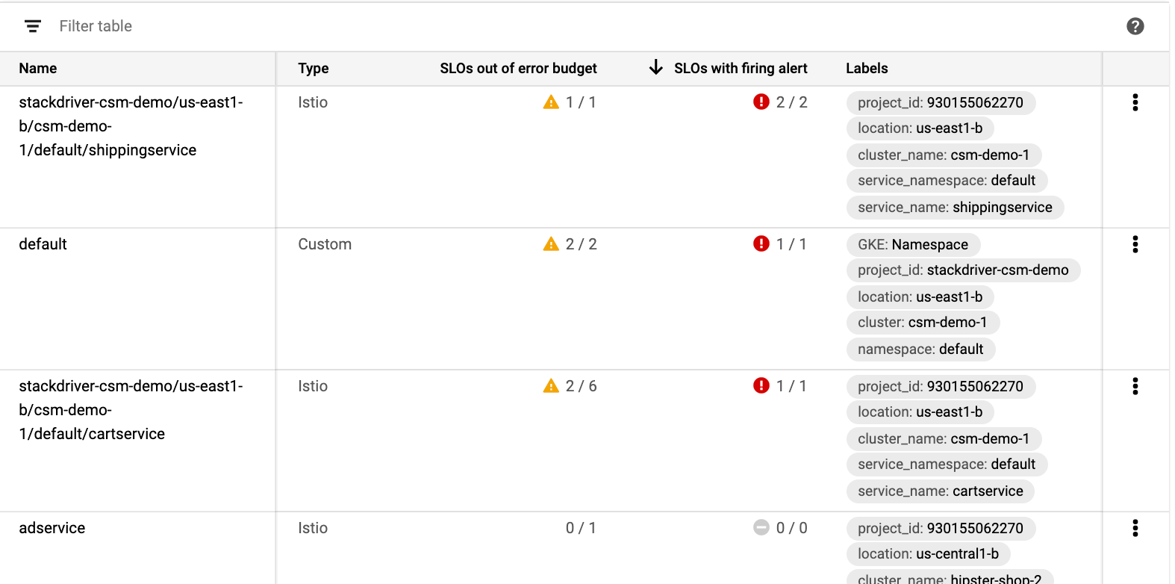Click the gray no-alerts icon on adservice row
This screenshot has width=1175, height=584.
point(761,527)
